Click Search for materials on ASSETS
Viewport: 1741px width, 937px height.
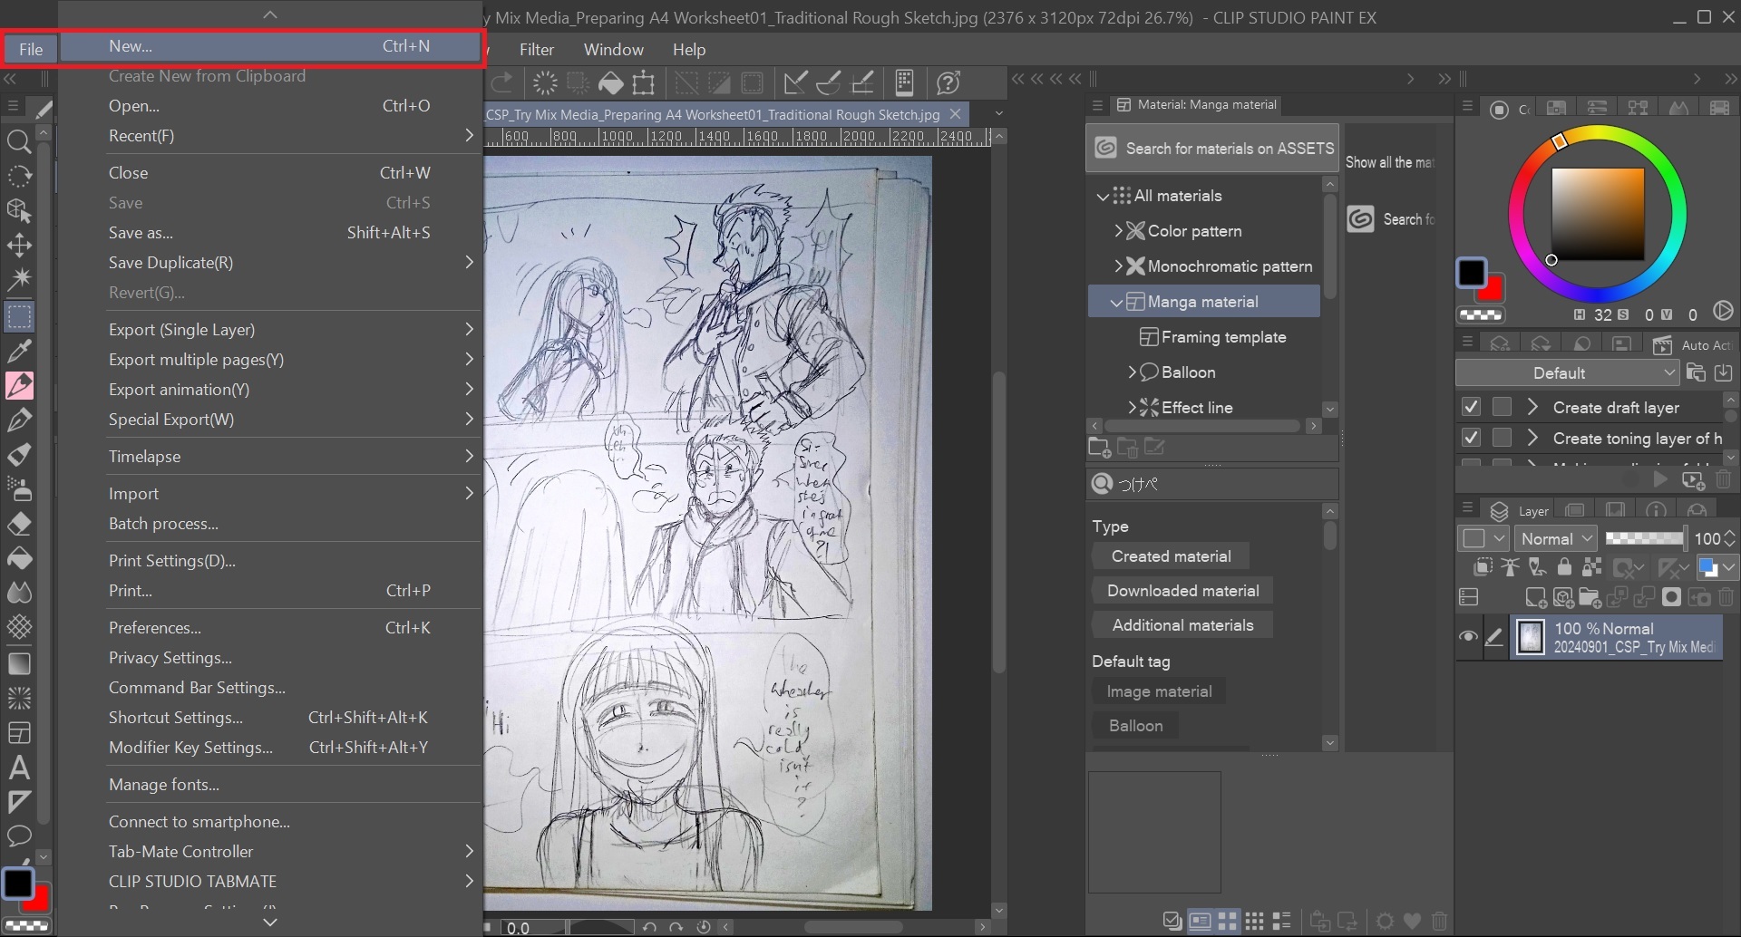(1212, 149)
